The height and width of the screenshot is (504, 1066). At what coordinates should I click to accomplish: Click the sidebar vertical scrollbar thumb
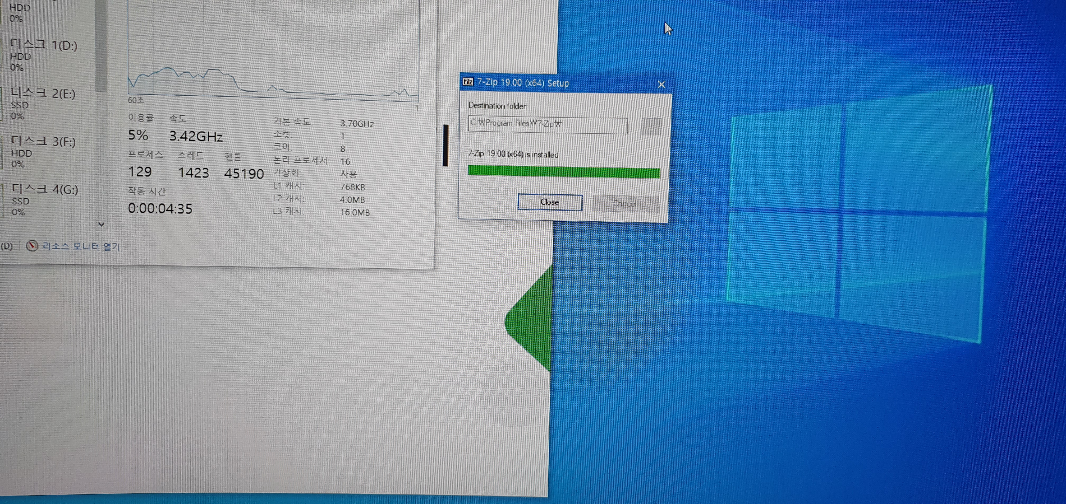click(101, 45)
